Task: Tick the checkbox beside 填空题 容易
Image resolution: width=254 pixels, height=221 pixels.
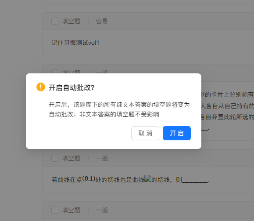Action: [x=55, y=21]
